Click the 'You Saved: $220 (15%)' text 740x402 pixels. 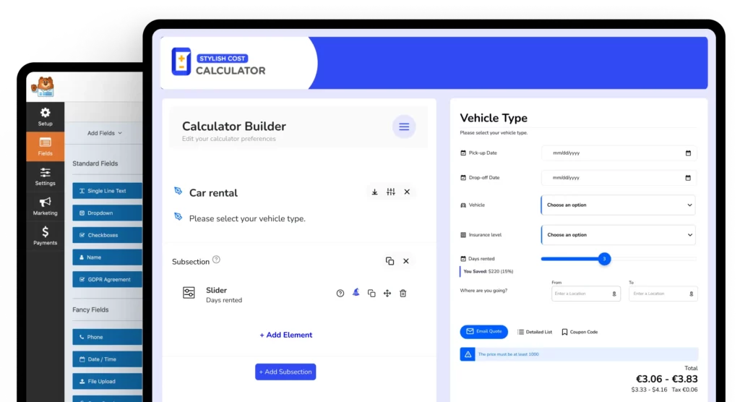(x=489, y=272)
